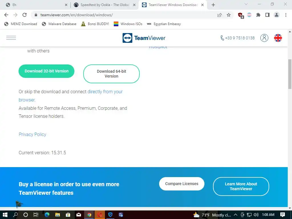Open the Windows taskbar search icon
The height and width of the screenshot is (219, 292).
15,215
